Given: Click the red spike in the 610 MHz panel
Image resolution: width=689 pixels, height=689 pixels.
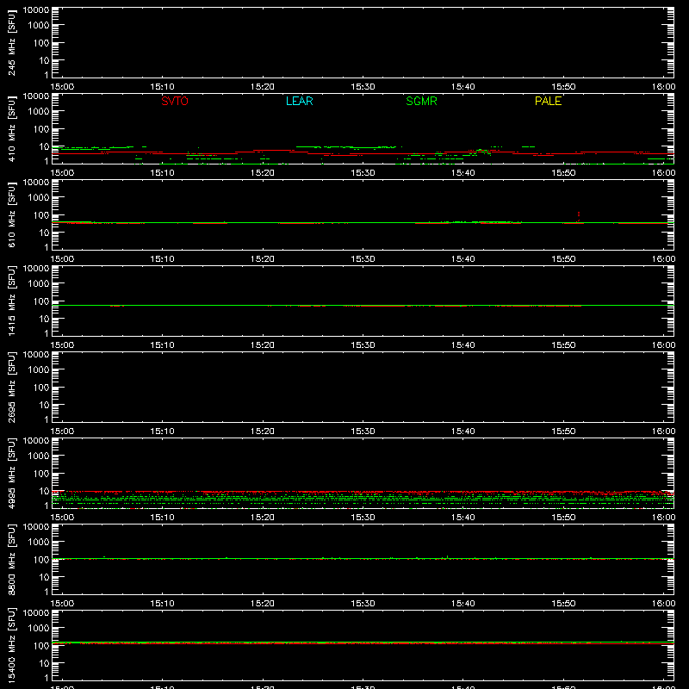Looking at the screenshot, I should point(579,216).
